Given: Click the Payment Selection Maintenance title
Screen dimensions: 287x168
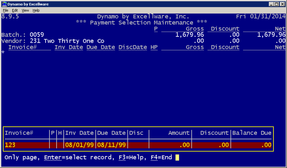Looking at the screenshot, I should (142, 23).
